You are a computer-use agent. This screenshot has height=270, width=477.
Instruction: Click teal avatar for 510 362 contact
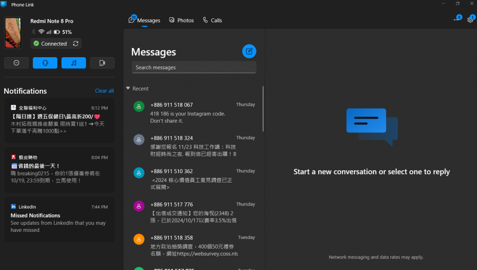tap(139, 173)
